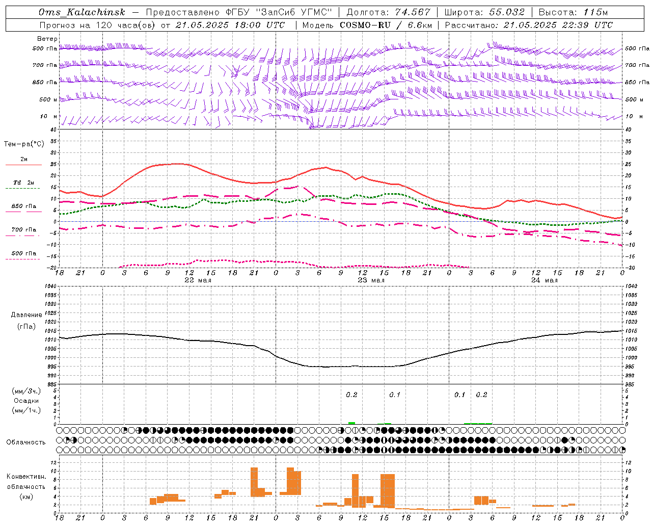Click the Рассчитано: 21.05.2025 22:39 UTC text

529,25
